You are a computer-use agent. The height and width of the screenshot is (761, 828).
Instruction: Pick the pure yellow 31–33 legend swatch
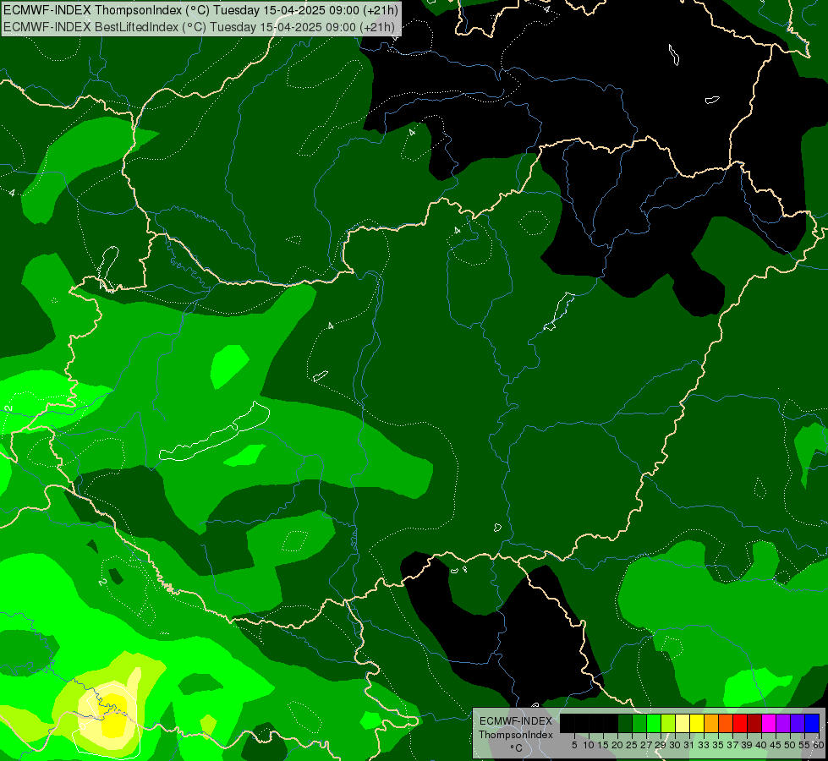[x=697, y=723]
